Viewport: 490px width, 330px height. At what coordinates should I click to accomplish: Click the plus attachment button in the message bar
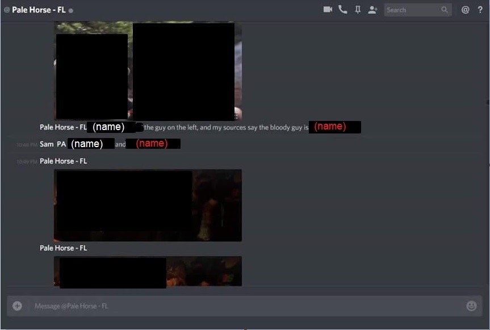point(17,306)
